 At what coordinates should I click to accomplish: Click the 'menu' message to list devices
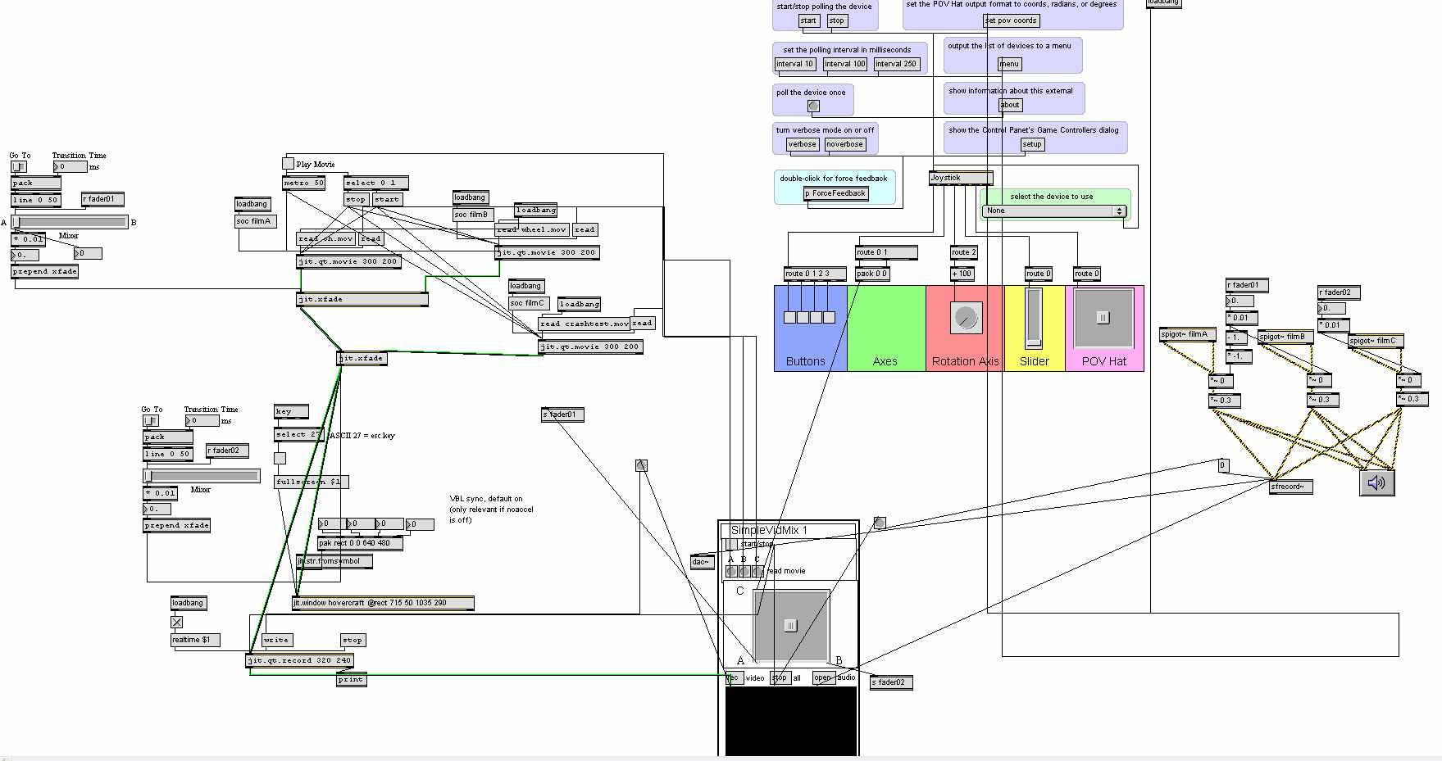tap(1009, 64)
